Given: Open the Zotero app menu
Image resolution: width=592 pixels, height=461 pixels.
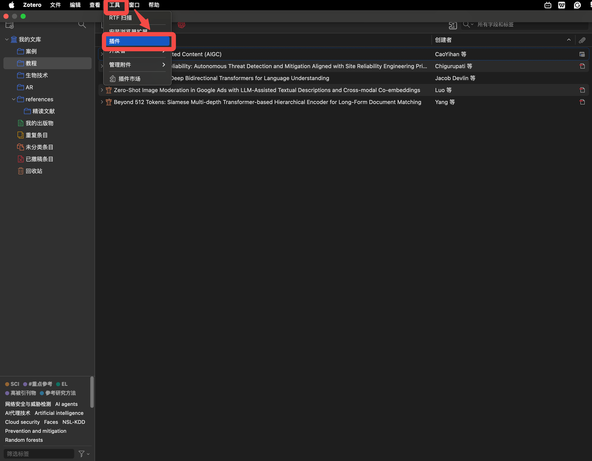Looking at the screenshot, I should click(32, 5).
